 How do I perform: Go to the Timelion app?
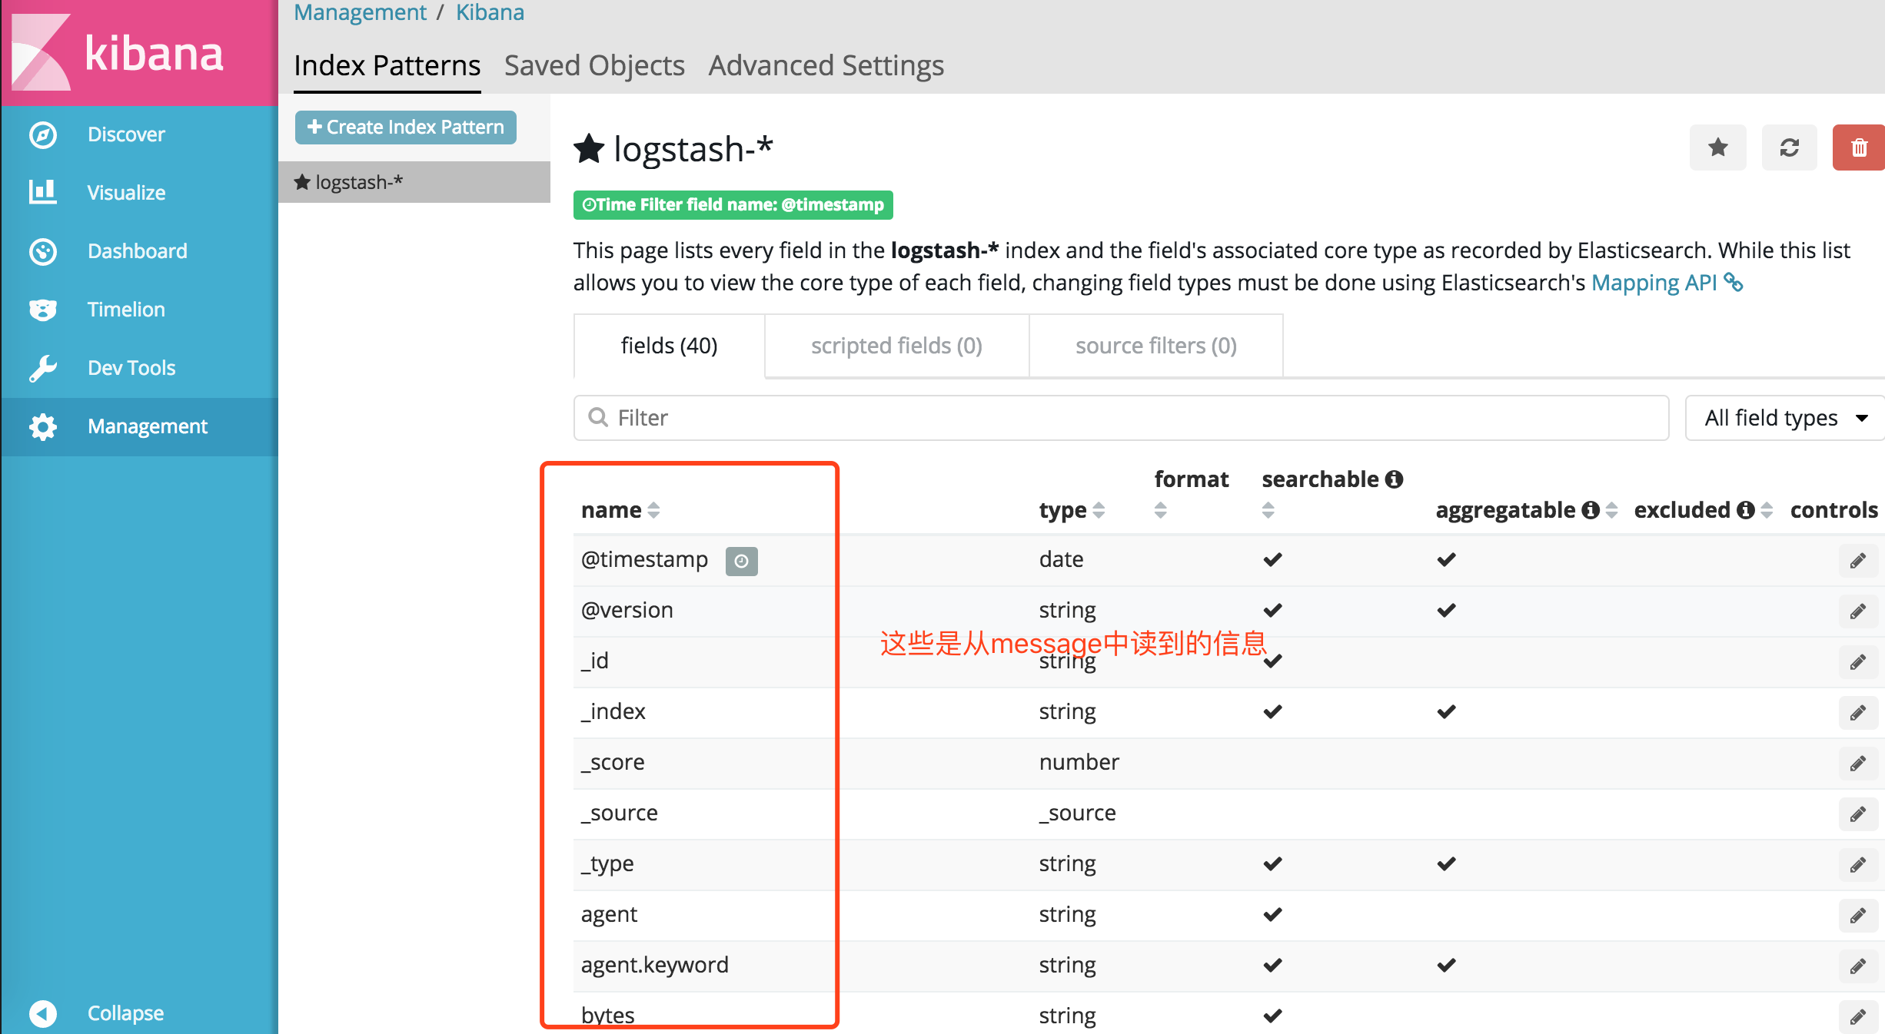(x=125, y=310)
